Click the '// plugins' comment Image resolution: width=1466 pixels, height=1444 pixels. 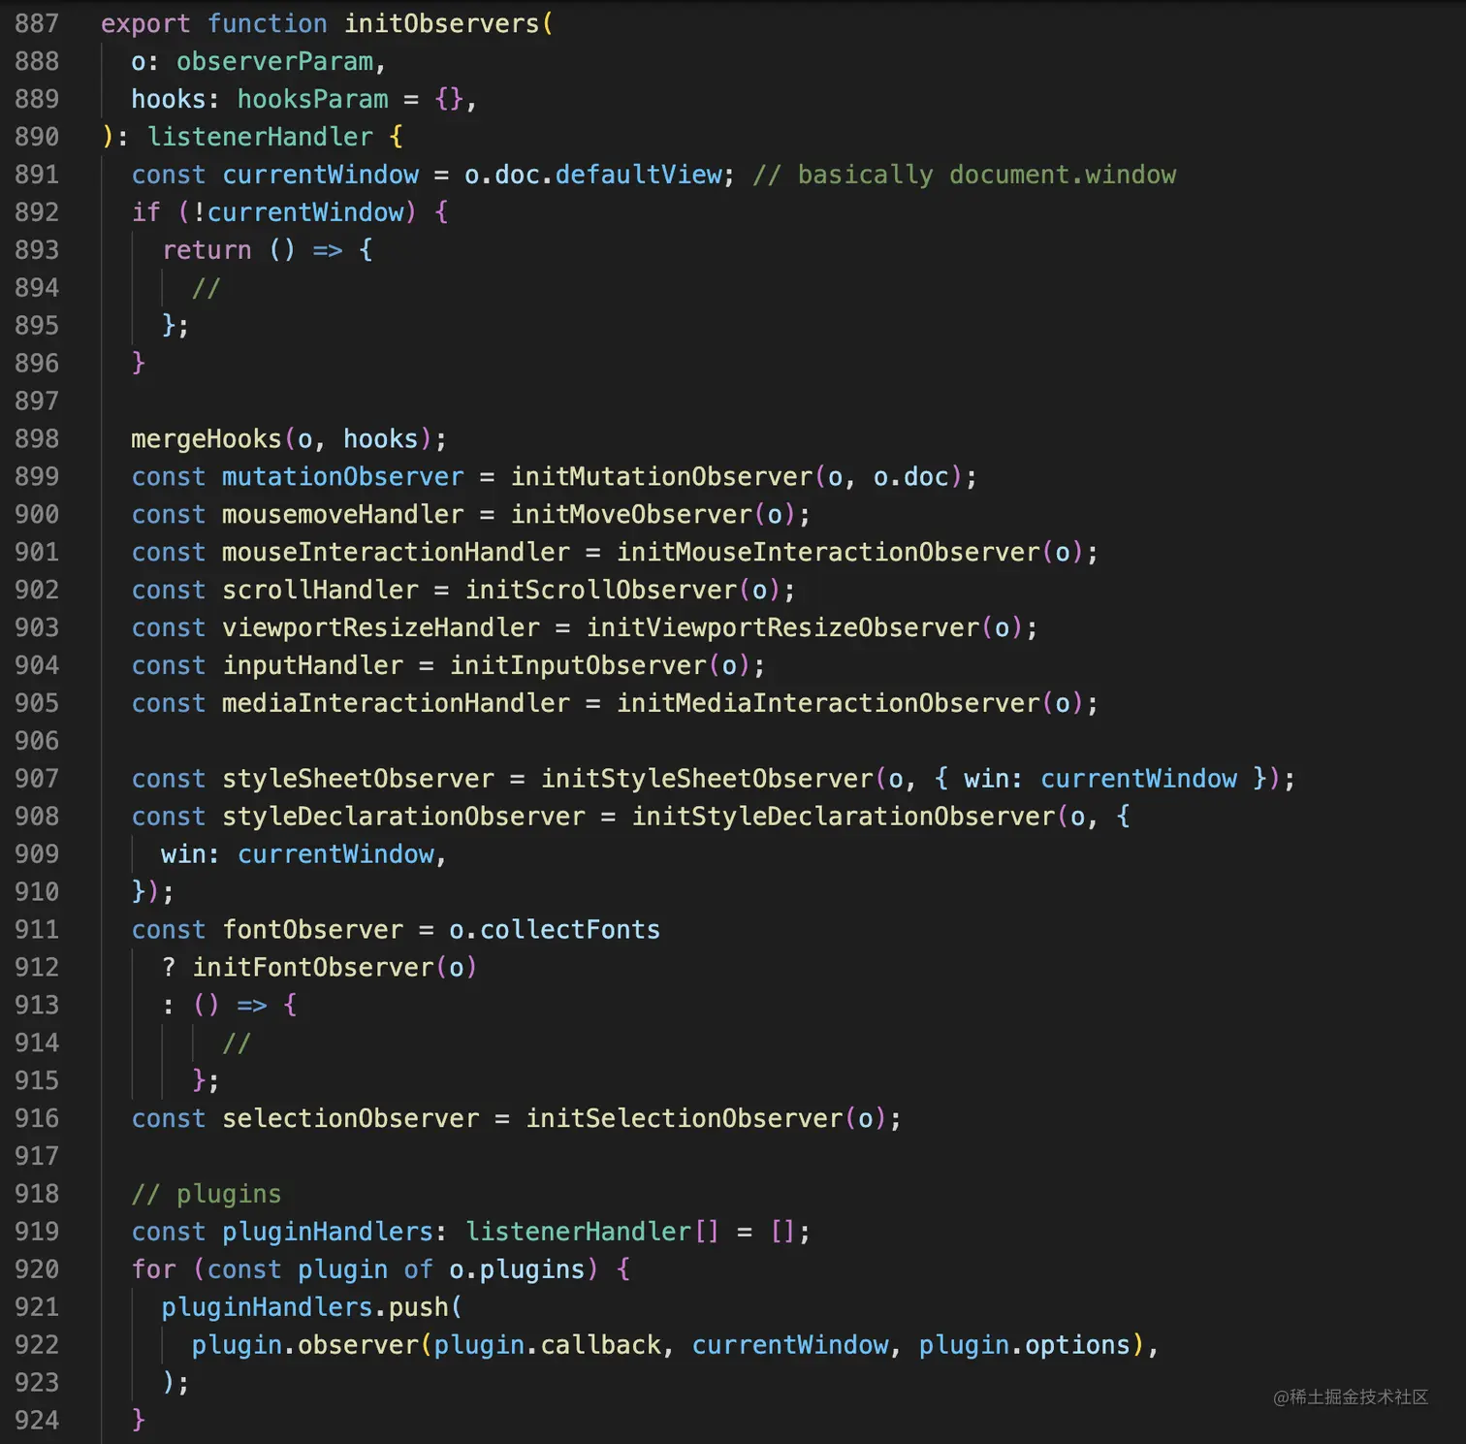tap(207, 1196)
